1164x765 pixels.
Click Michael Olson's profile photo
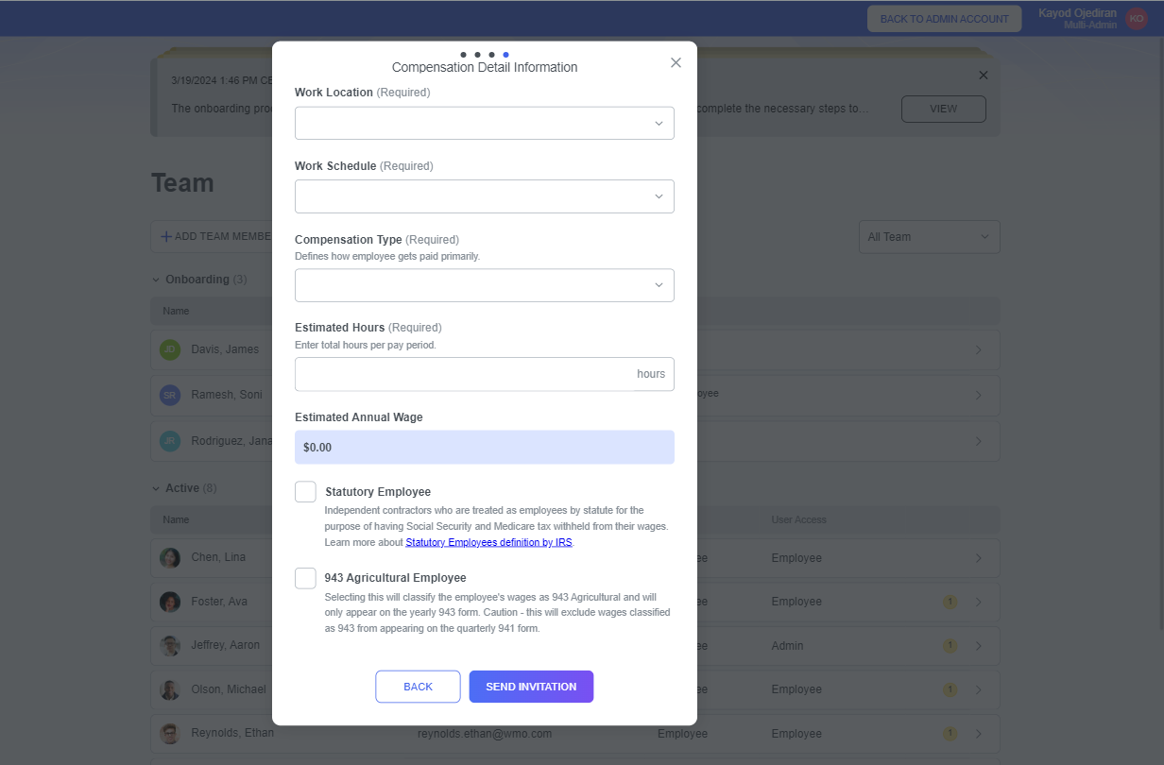[170, 689]
